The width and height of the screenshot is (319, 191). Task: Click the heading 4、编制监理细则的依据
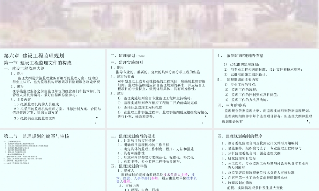pyautogui.click(x=240, y=56)
